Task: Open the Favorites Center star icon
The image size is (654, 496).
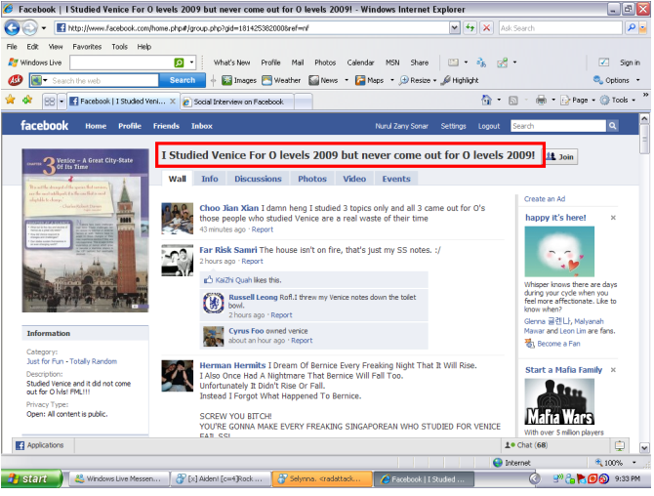Action: [x=10, y=100]
